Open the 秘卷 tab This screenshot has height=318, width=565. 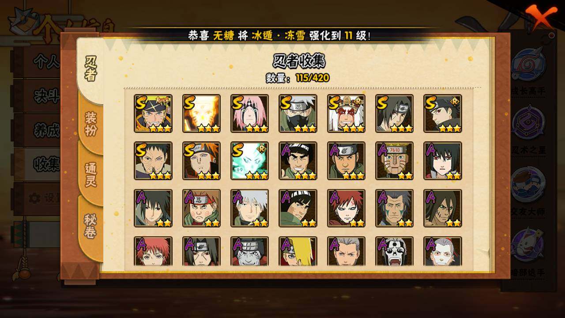tap(90, 225)
